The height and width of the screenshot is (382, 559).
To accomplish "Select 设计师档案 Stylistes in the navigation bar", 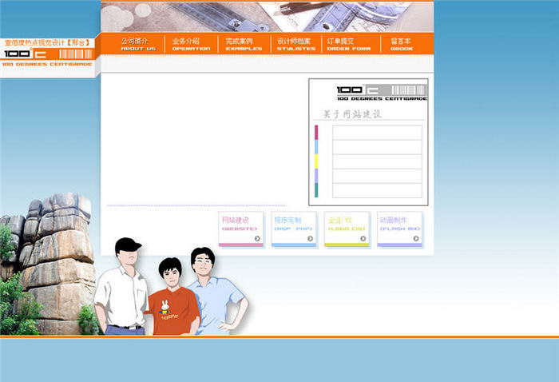I will tap(295, 44).
